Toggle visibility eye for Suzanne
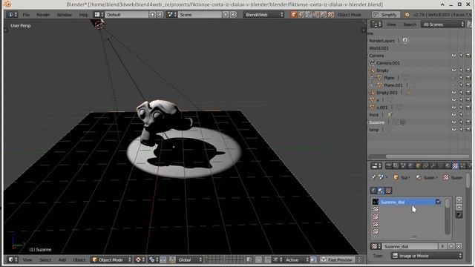The height and width of the screenshot is (267, 475). (453, 122)
